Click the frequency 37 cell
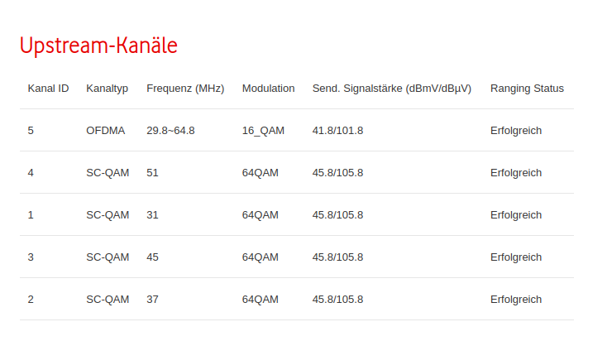The height and width of the screenshot is (341, 607). click(x=152, y=300)
